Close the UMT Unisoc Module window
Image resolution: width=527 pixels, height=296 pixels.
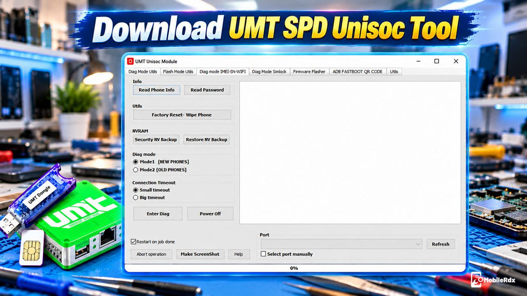pyautogui.click(x=456, y=62)
